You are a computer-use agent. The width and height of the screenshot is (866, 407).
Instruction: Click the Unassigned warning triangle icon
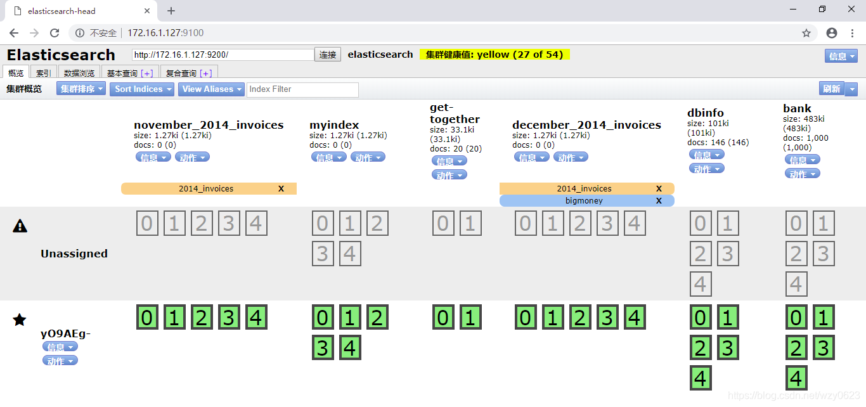click(20, 226)
